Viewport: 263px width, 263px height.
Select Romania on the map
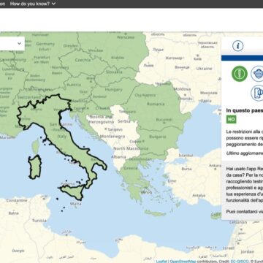click(x=156, y=104)
